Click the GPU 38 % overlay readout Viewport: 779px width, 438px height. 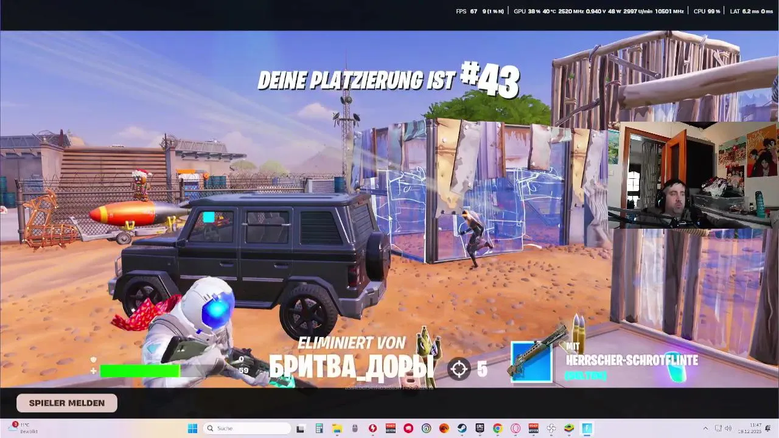point(527,11)
